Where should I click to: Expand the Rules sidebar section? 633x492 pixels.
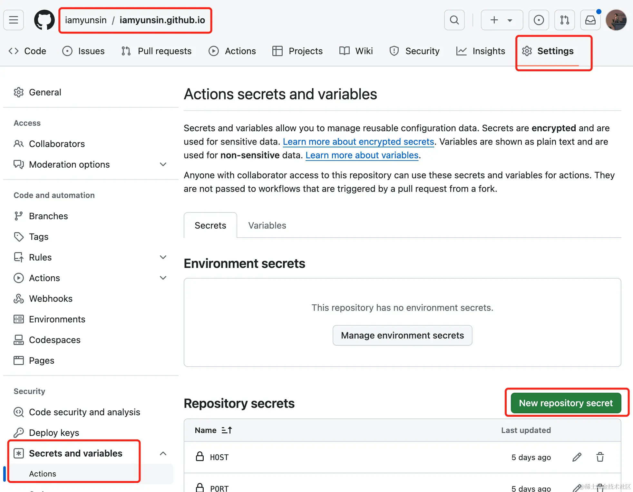click(163, 257)
